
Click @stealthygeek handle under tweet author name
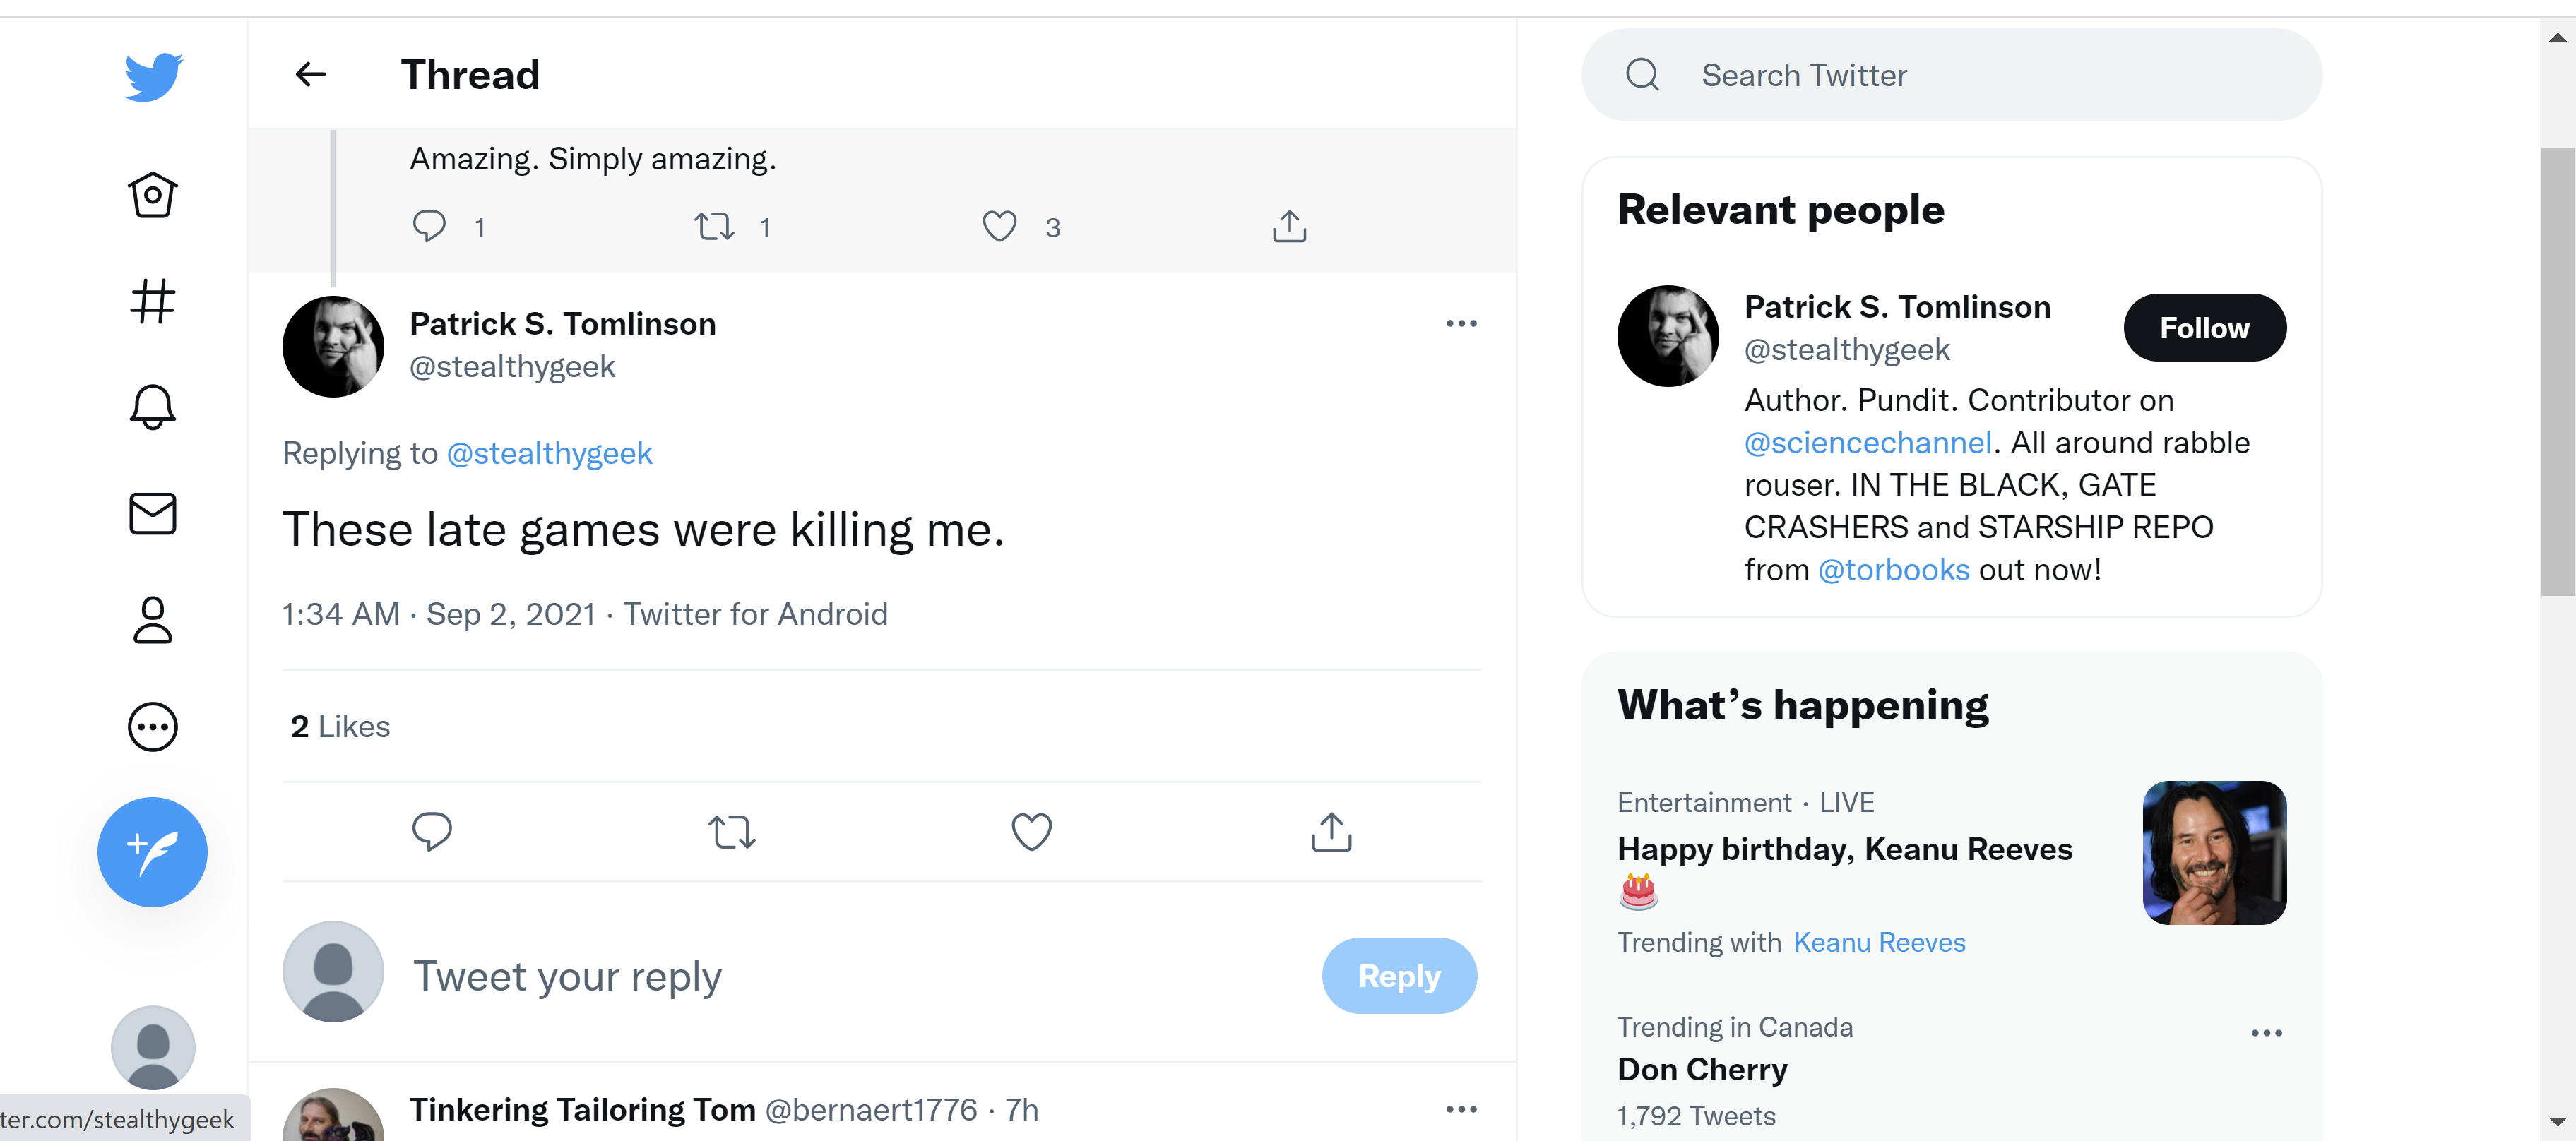pyautogui.click(x=512, y=367)
